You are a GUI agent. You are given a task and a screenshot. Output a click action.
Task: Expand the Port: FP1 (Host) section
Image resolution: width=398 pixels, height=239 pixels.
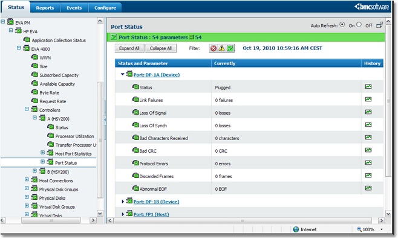tap(123, 214)
